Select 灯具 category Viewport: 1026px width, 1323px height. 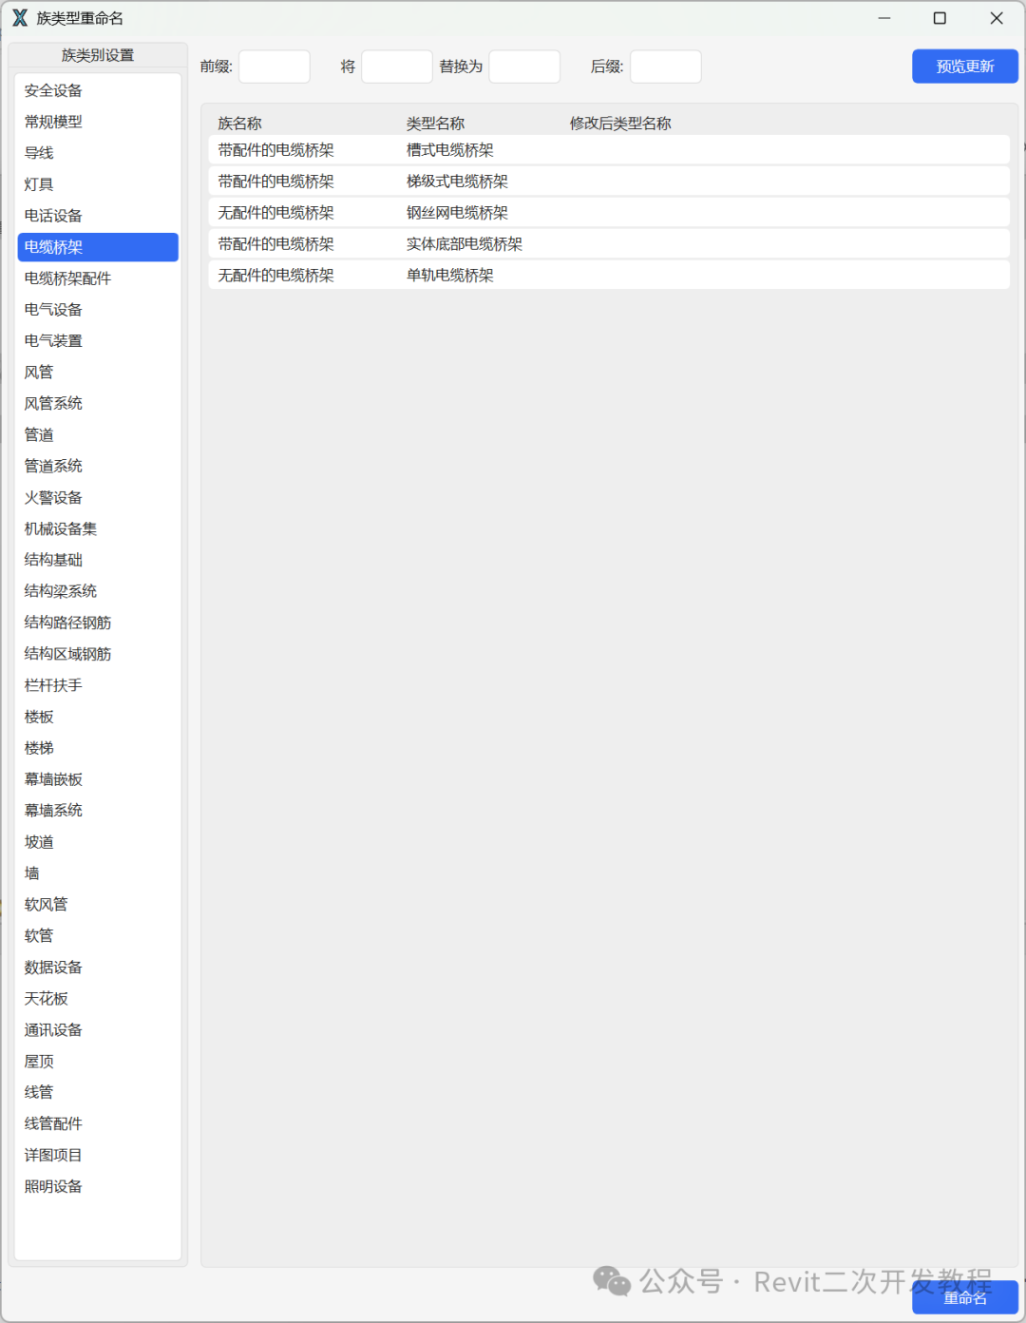coord(98,184)
